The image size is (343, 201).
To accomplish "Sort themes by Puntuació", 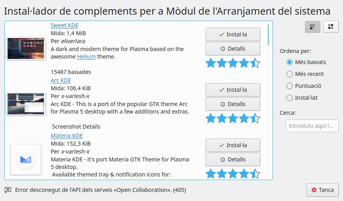I will pyautogui.click(x=290, y=86).
